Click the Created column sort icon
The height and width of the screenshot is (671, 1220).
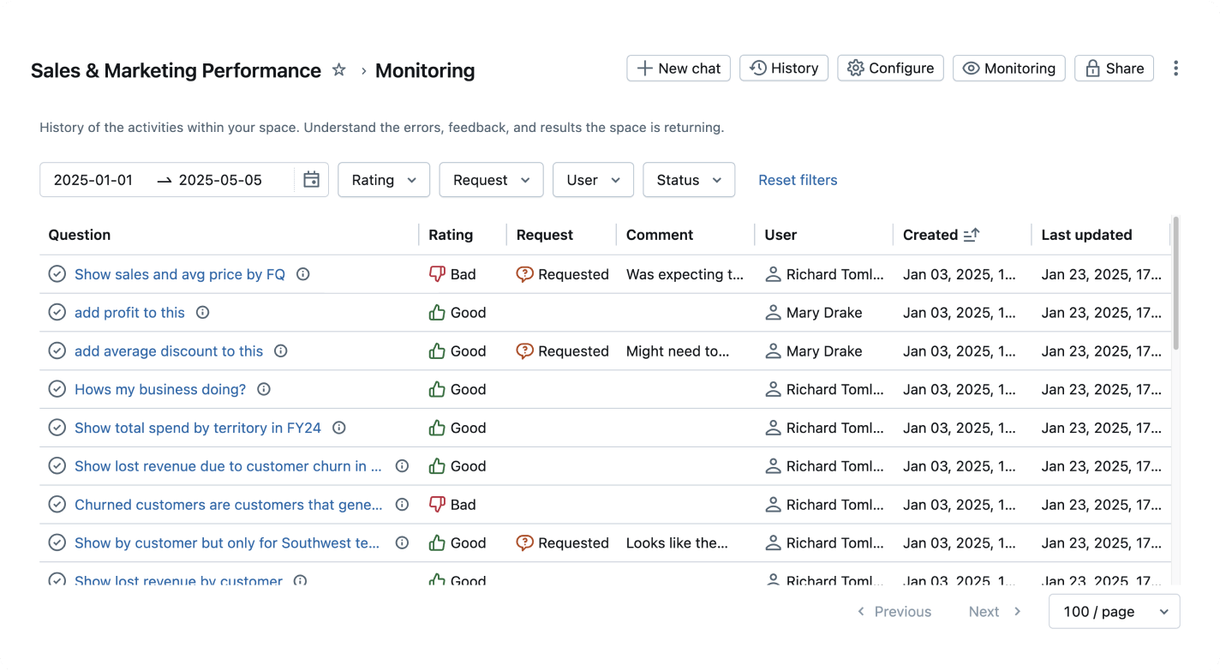[x=971, y=235]
